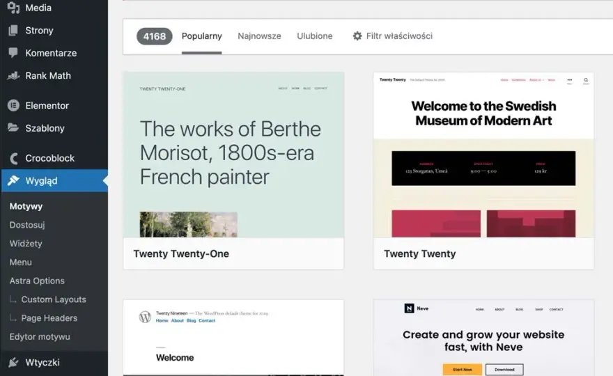Click the gear icon beside Filtr właściwości

357,36
